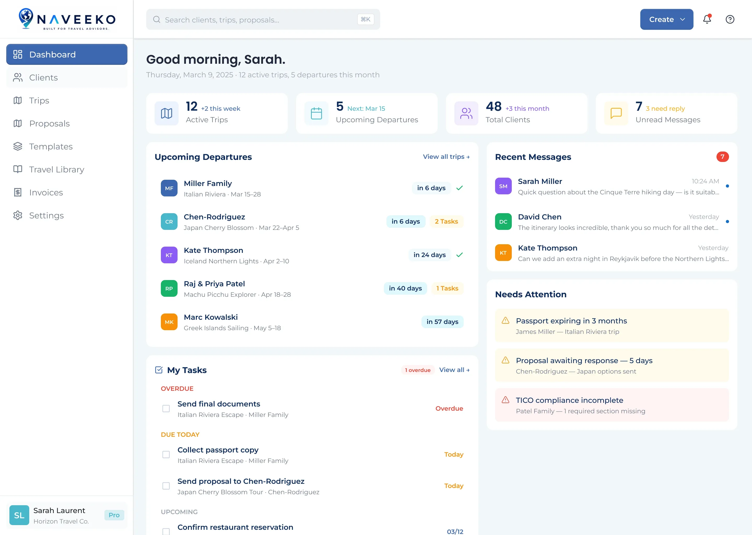Viewport: 752px width, 535px height.
Task: Click the Total Clients people icon
Action: (466, 113)
